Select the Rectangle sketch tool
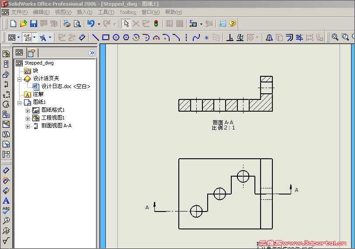The height and width of the screenshot is (249, 355). (x=106, y=37)
